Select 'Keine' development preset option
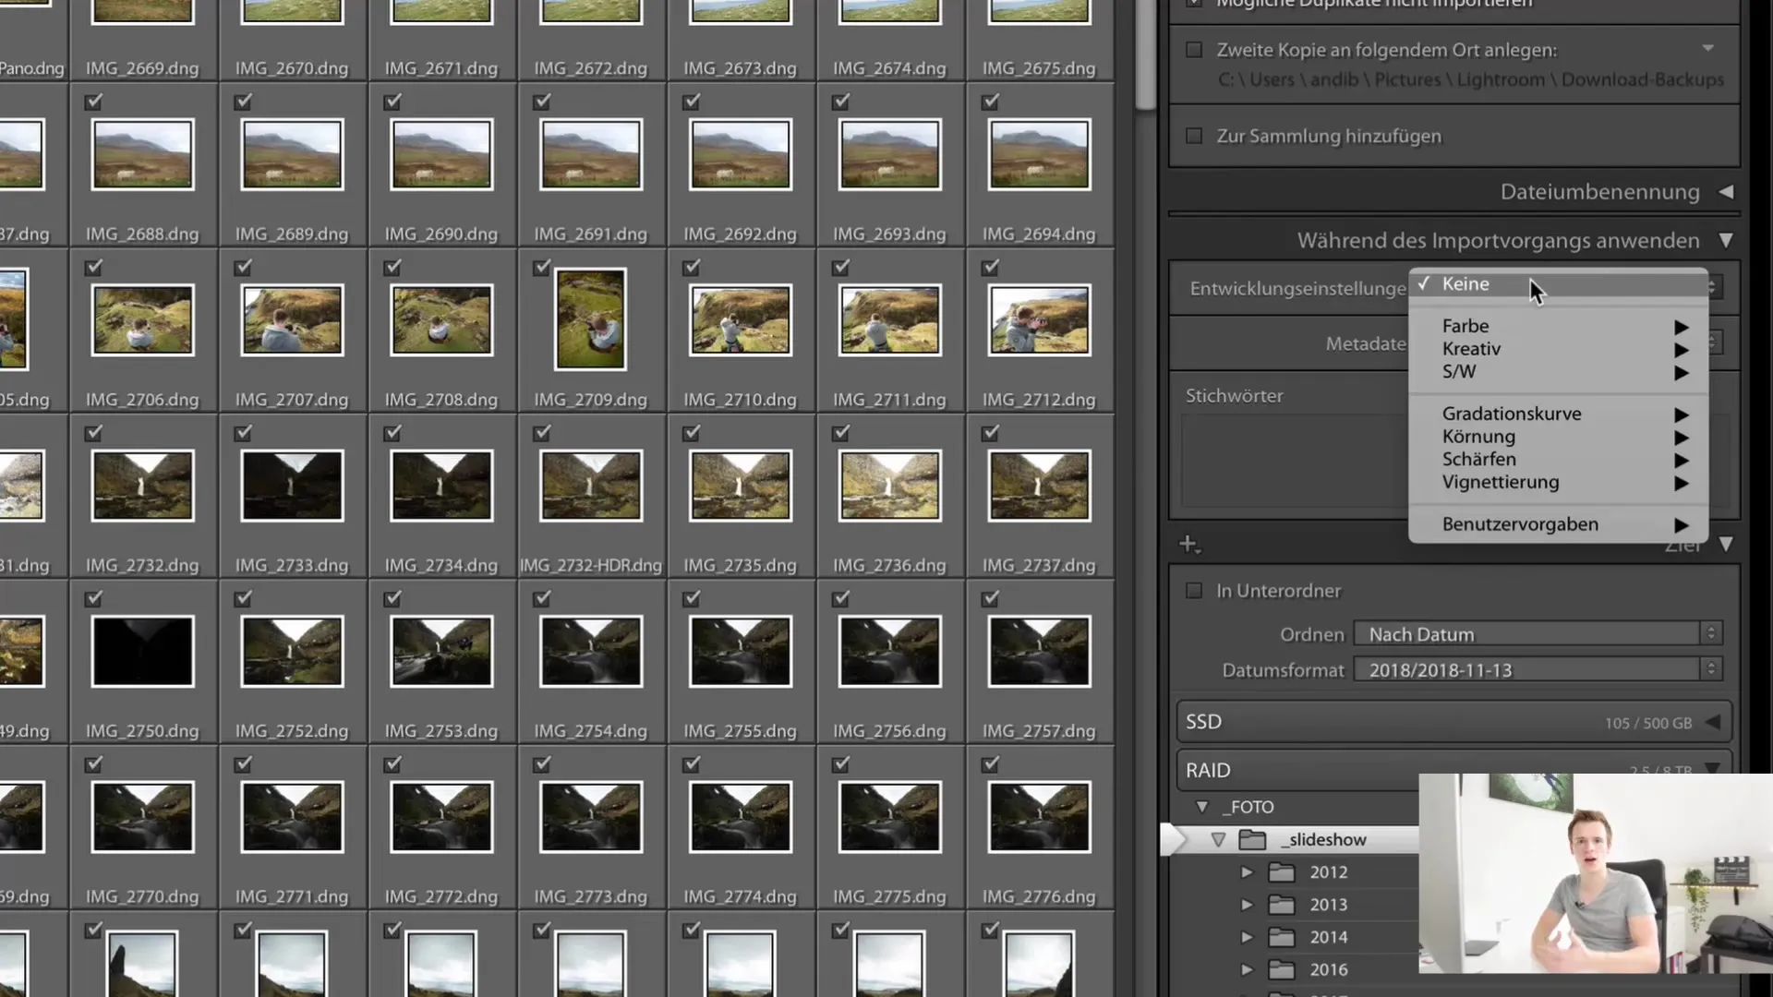This screenshot has width=1773, height=997. (1466, 282)
